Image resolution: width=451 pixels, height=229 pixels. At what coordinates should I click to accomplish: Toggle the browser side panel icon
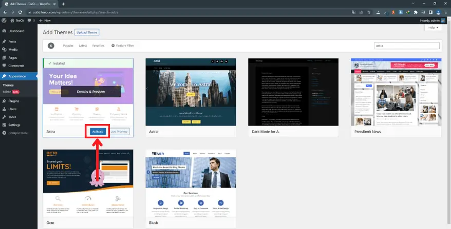click(430, 12)
